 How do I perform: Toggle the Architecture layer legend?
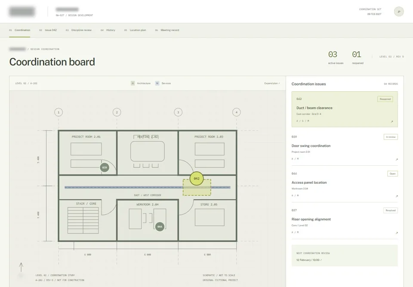pos(141,83)
